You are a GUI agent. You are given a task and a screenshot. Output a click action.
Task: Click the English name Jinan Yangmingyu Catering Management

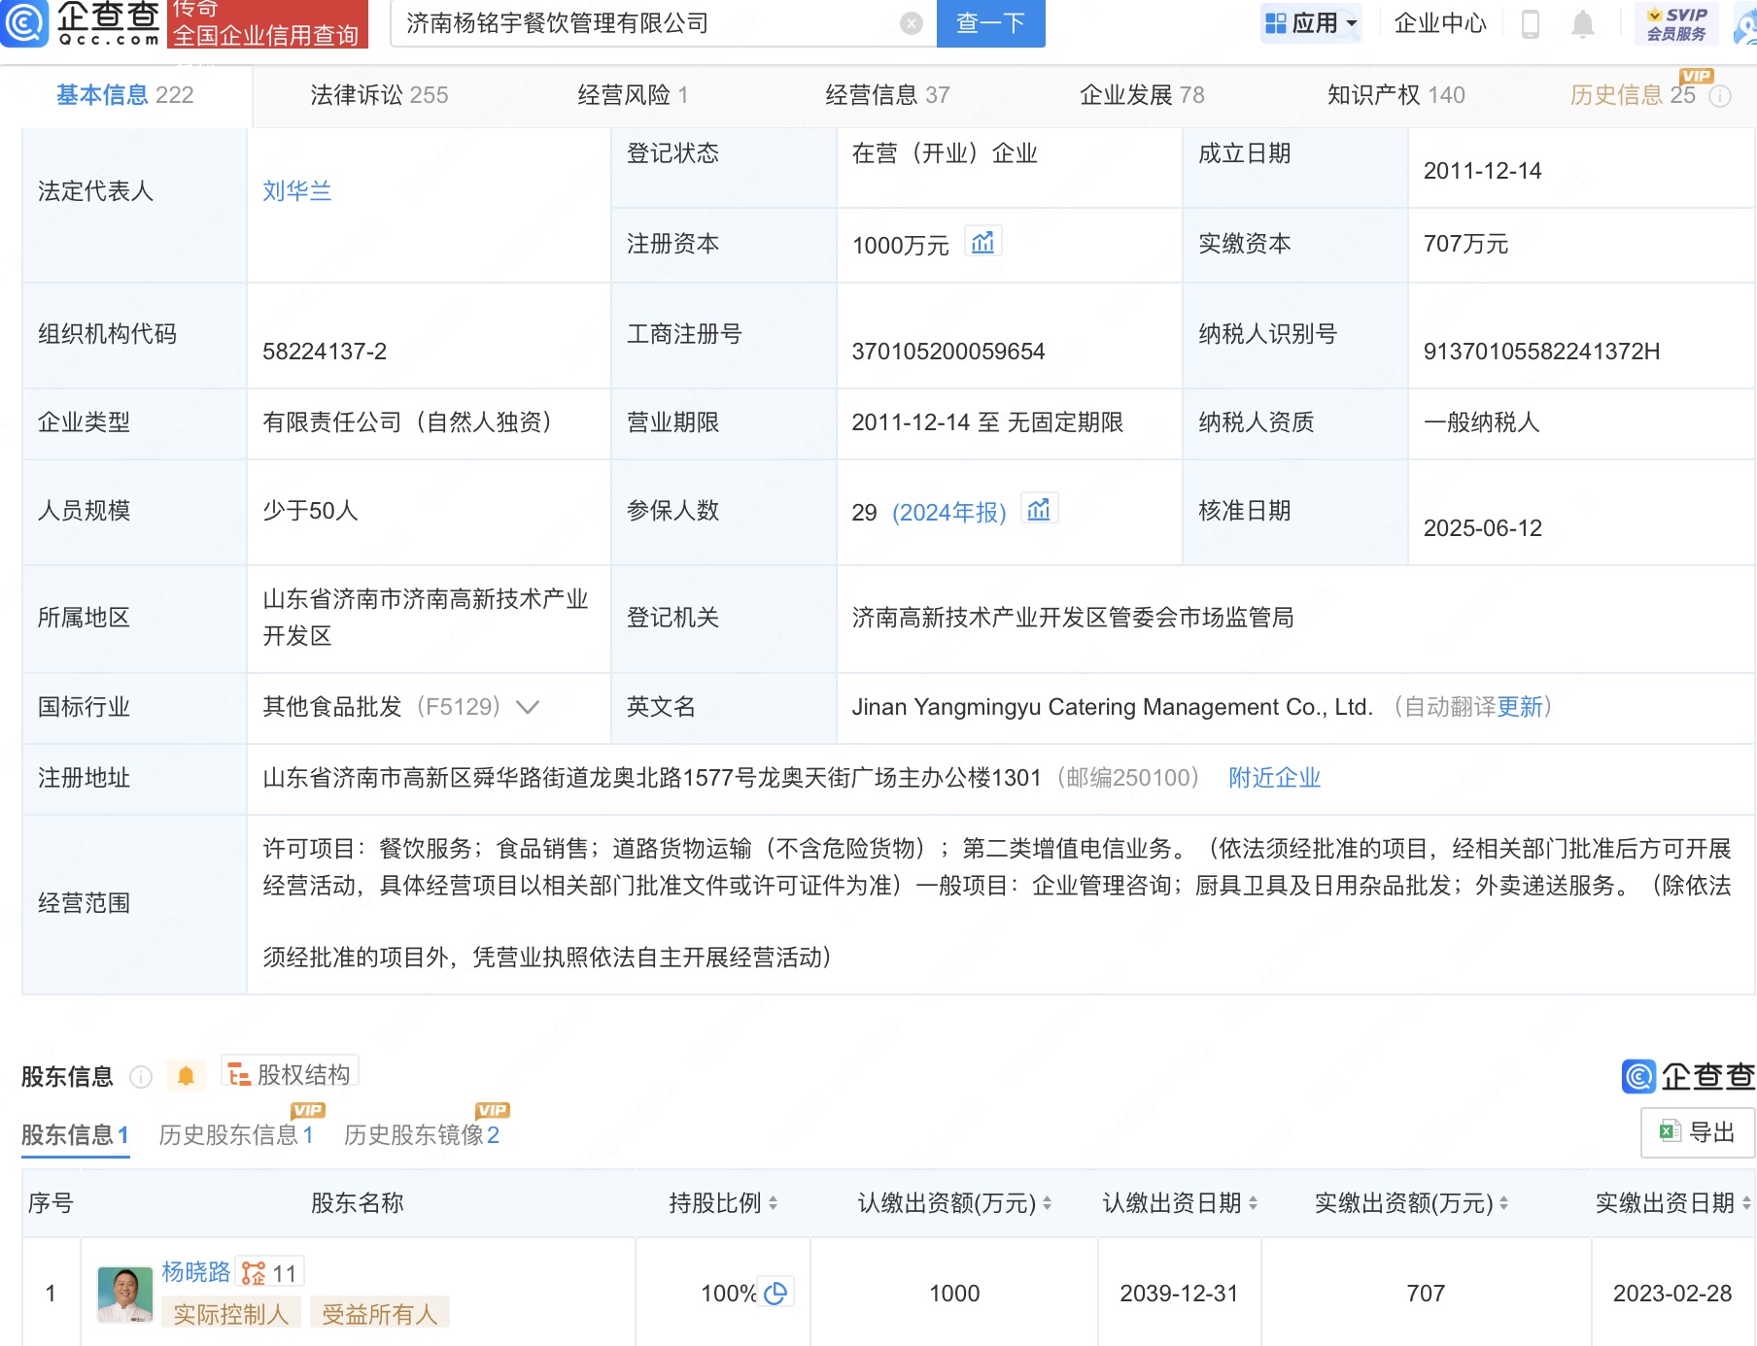1113,707
